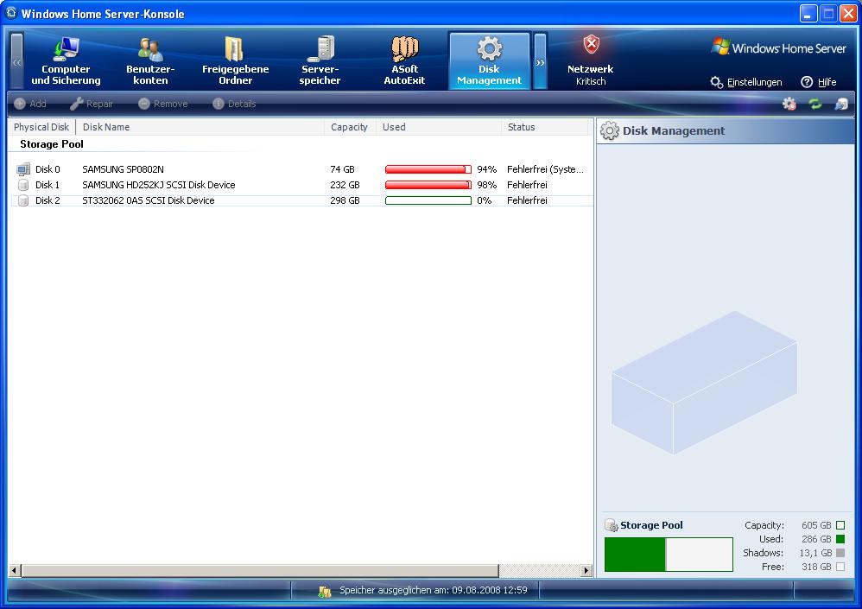Click SAMSUNG HD252KJ SCSI Disk Device name

(x=159, y=185)
